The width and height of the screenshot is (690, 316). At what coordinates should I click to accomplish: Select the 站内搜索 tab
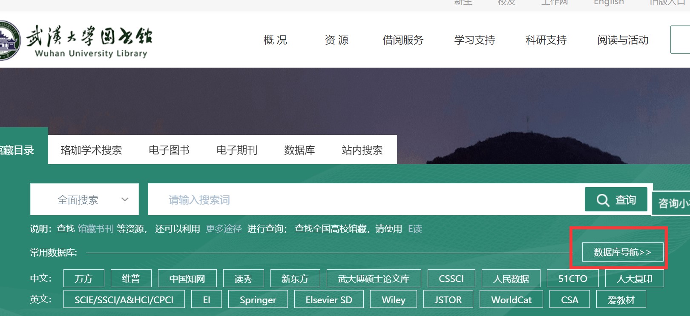(x=362, y=150)
